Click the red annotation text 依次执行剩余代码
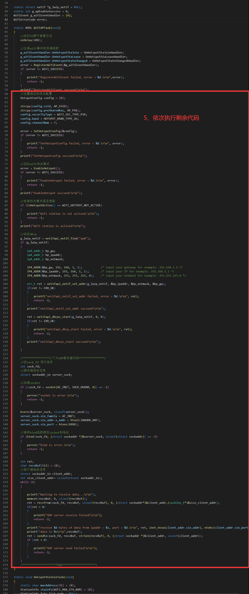The height and width of the screenshot is (594, 249). coord(171,118)
